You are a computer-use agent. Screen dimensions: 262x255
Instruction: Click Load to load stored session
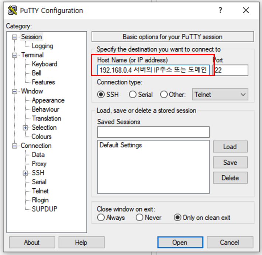click(x=230, y=147)
